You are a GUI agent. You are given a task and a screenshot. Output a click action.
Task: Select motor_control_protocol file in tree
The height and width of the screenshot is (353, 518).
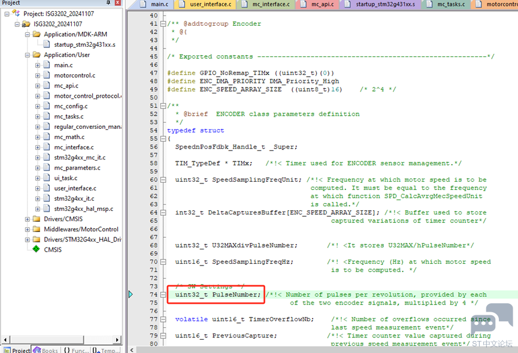pos(87,96)
